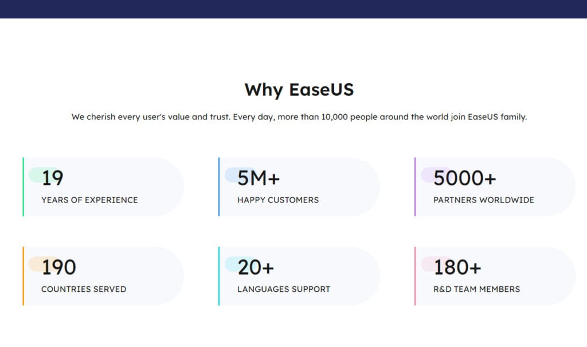Click the subtitle about 10,000 people joining
Image resolution: width=587 pixels, height=347 pixels.
coord(299,117)
